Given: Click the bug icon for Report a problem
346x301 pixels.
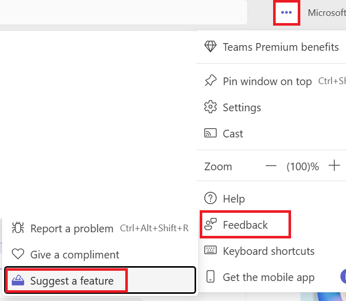Looking at the screenshot, I should (x=18, y=228).
